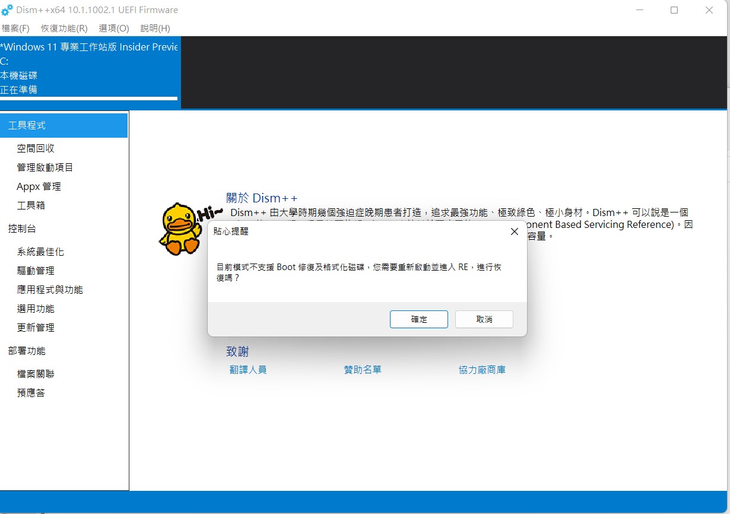730x514 pixels.
Task: Open 系統最佳化 in the sidebar
Action: tap(40, 252)
